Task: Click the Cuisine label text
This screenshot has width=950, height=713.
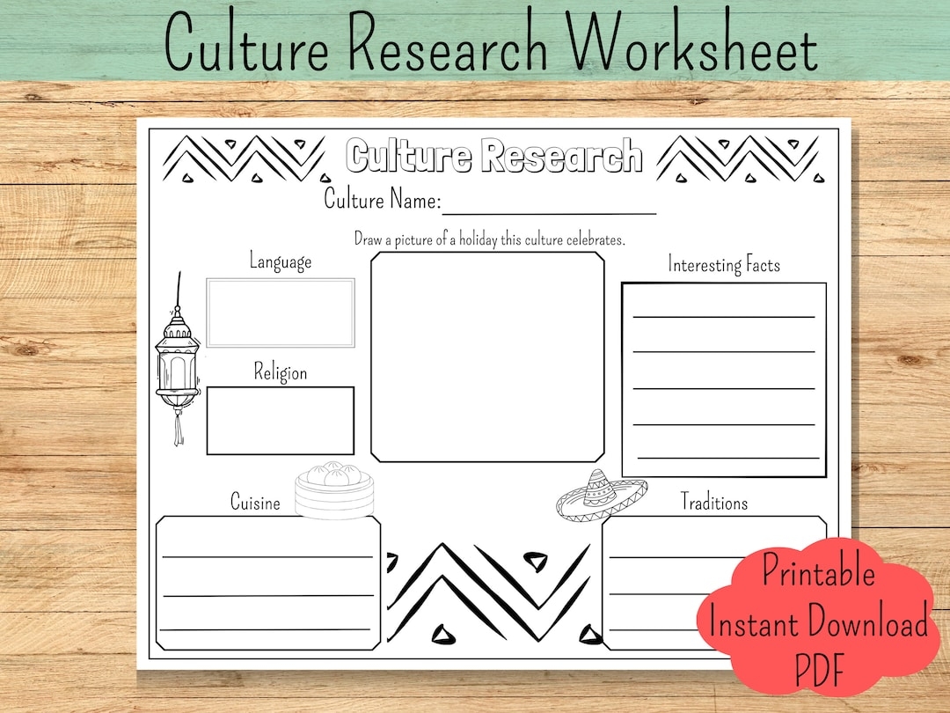Action: (x=255, y=503)
